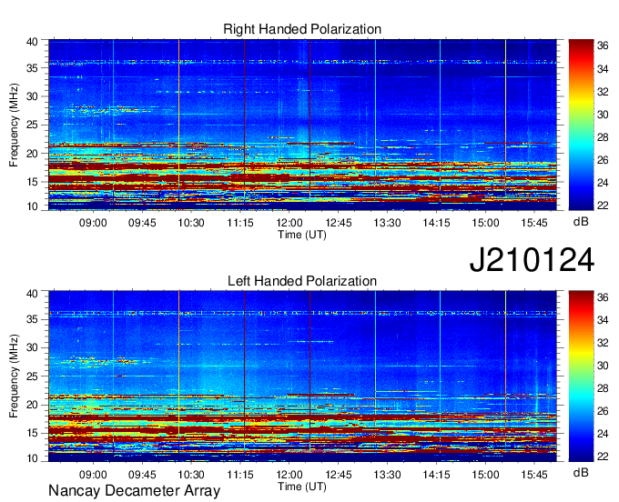Click the 15:45 tick label on top plot
Viewport: 619px width, 502px height.
(534, 223)
